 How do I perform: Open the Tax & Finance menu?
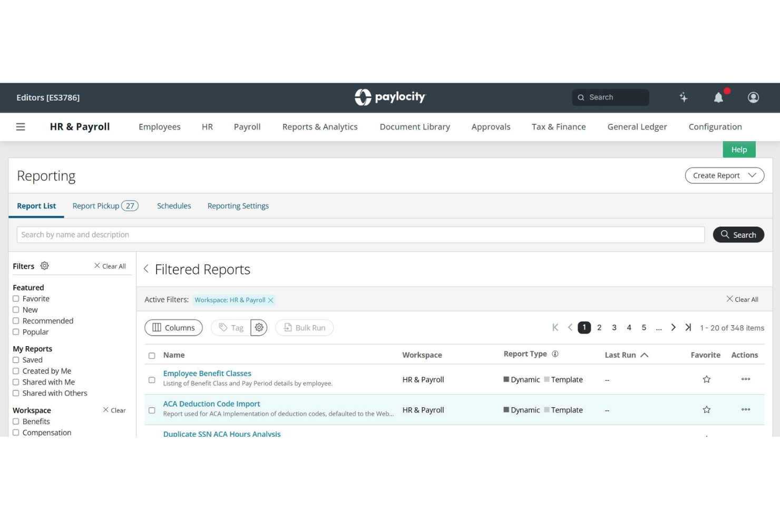559,127
